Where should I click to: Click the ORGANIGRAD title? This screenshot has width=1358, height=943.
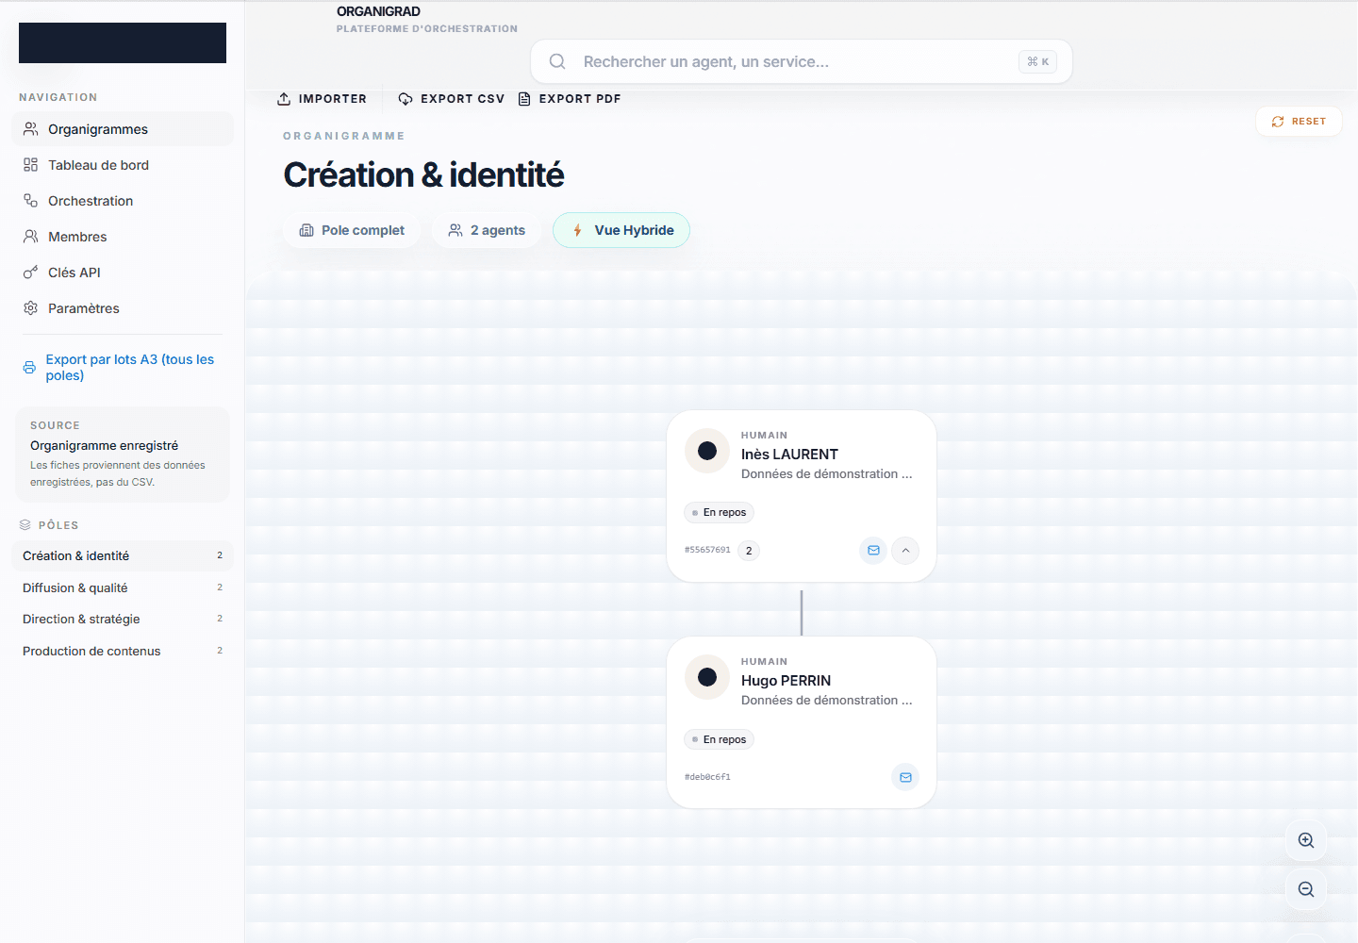pyautogui.click(x=378, y=11)
